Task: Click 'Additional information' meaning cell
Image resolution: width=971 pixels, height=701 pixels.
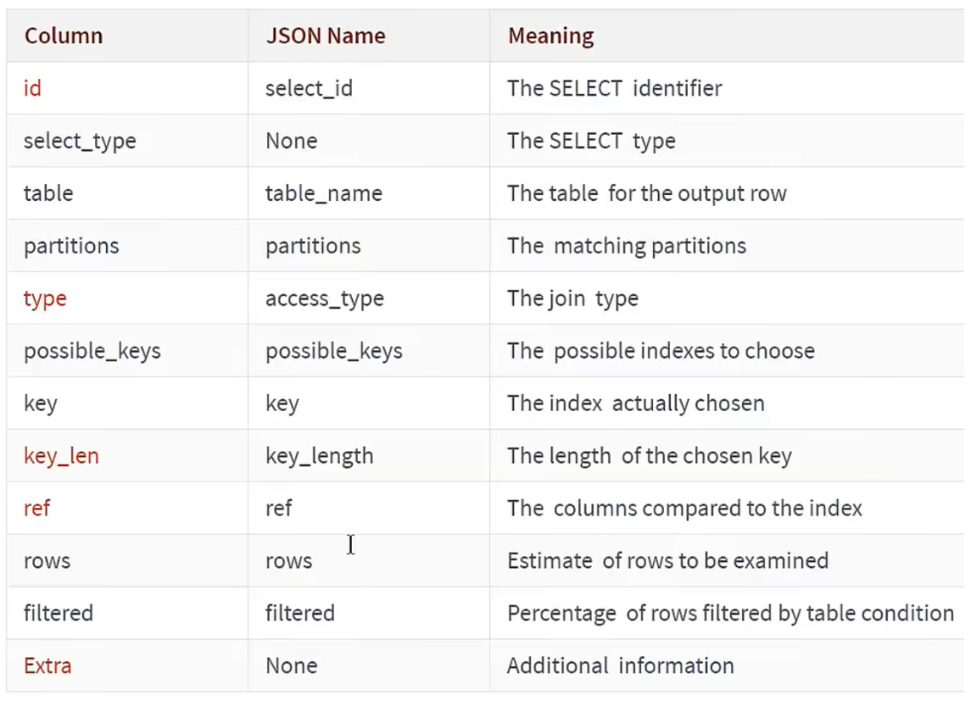Action: (621, 666)
